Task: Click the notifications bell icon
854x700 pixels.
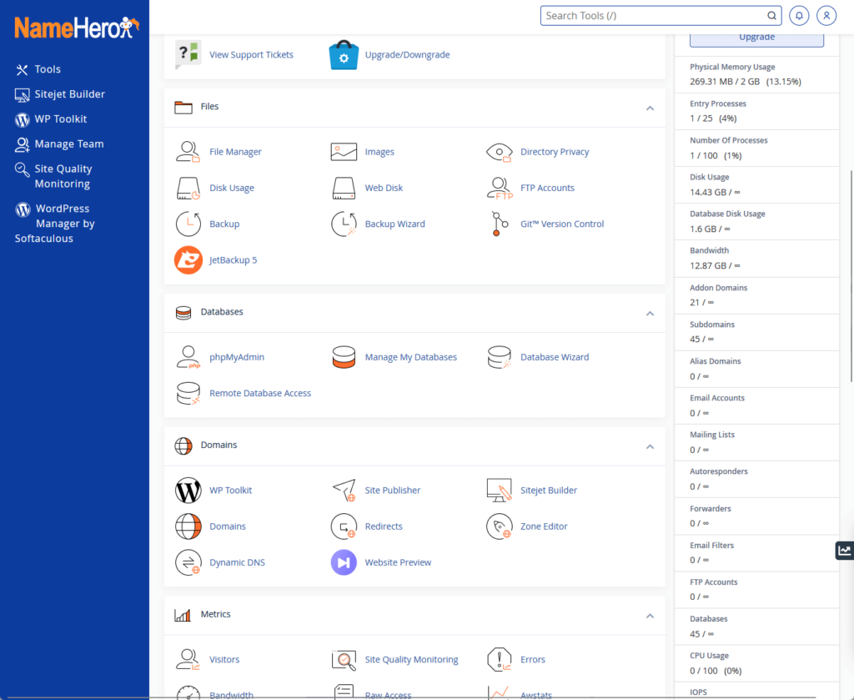Action: 799,16
